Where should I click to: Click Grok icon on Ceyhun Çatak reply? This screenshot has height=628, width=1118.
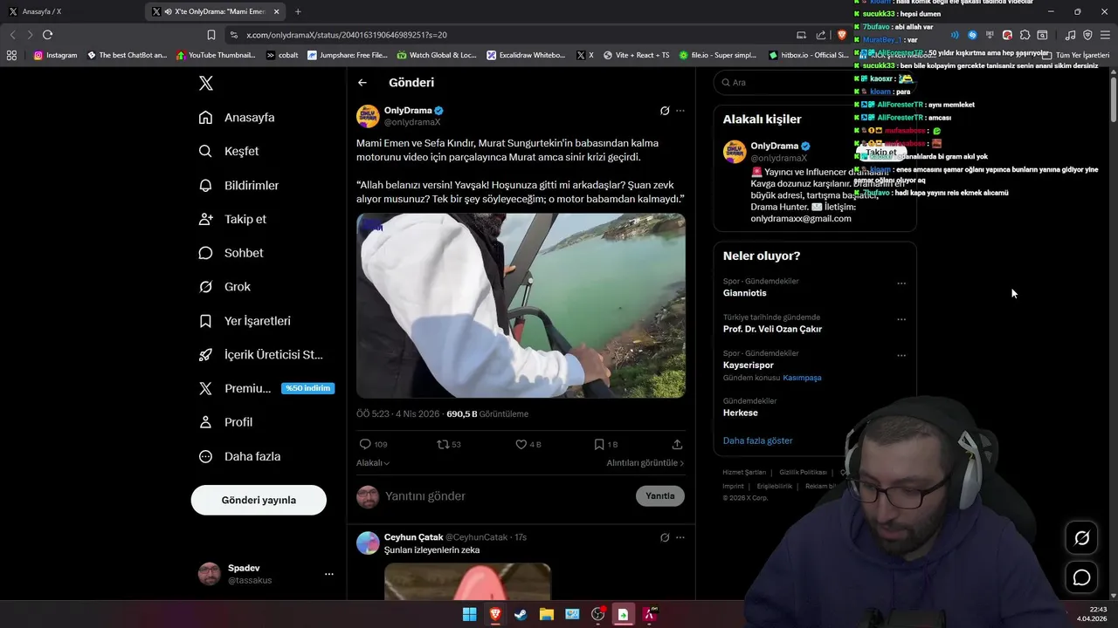[x=665, y=537]
